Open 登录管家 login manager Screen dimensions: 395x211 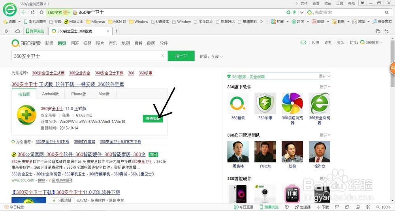click(382, 22)
